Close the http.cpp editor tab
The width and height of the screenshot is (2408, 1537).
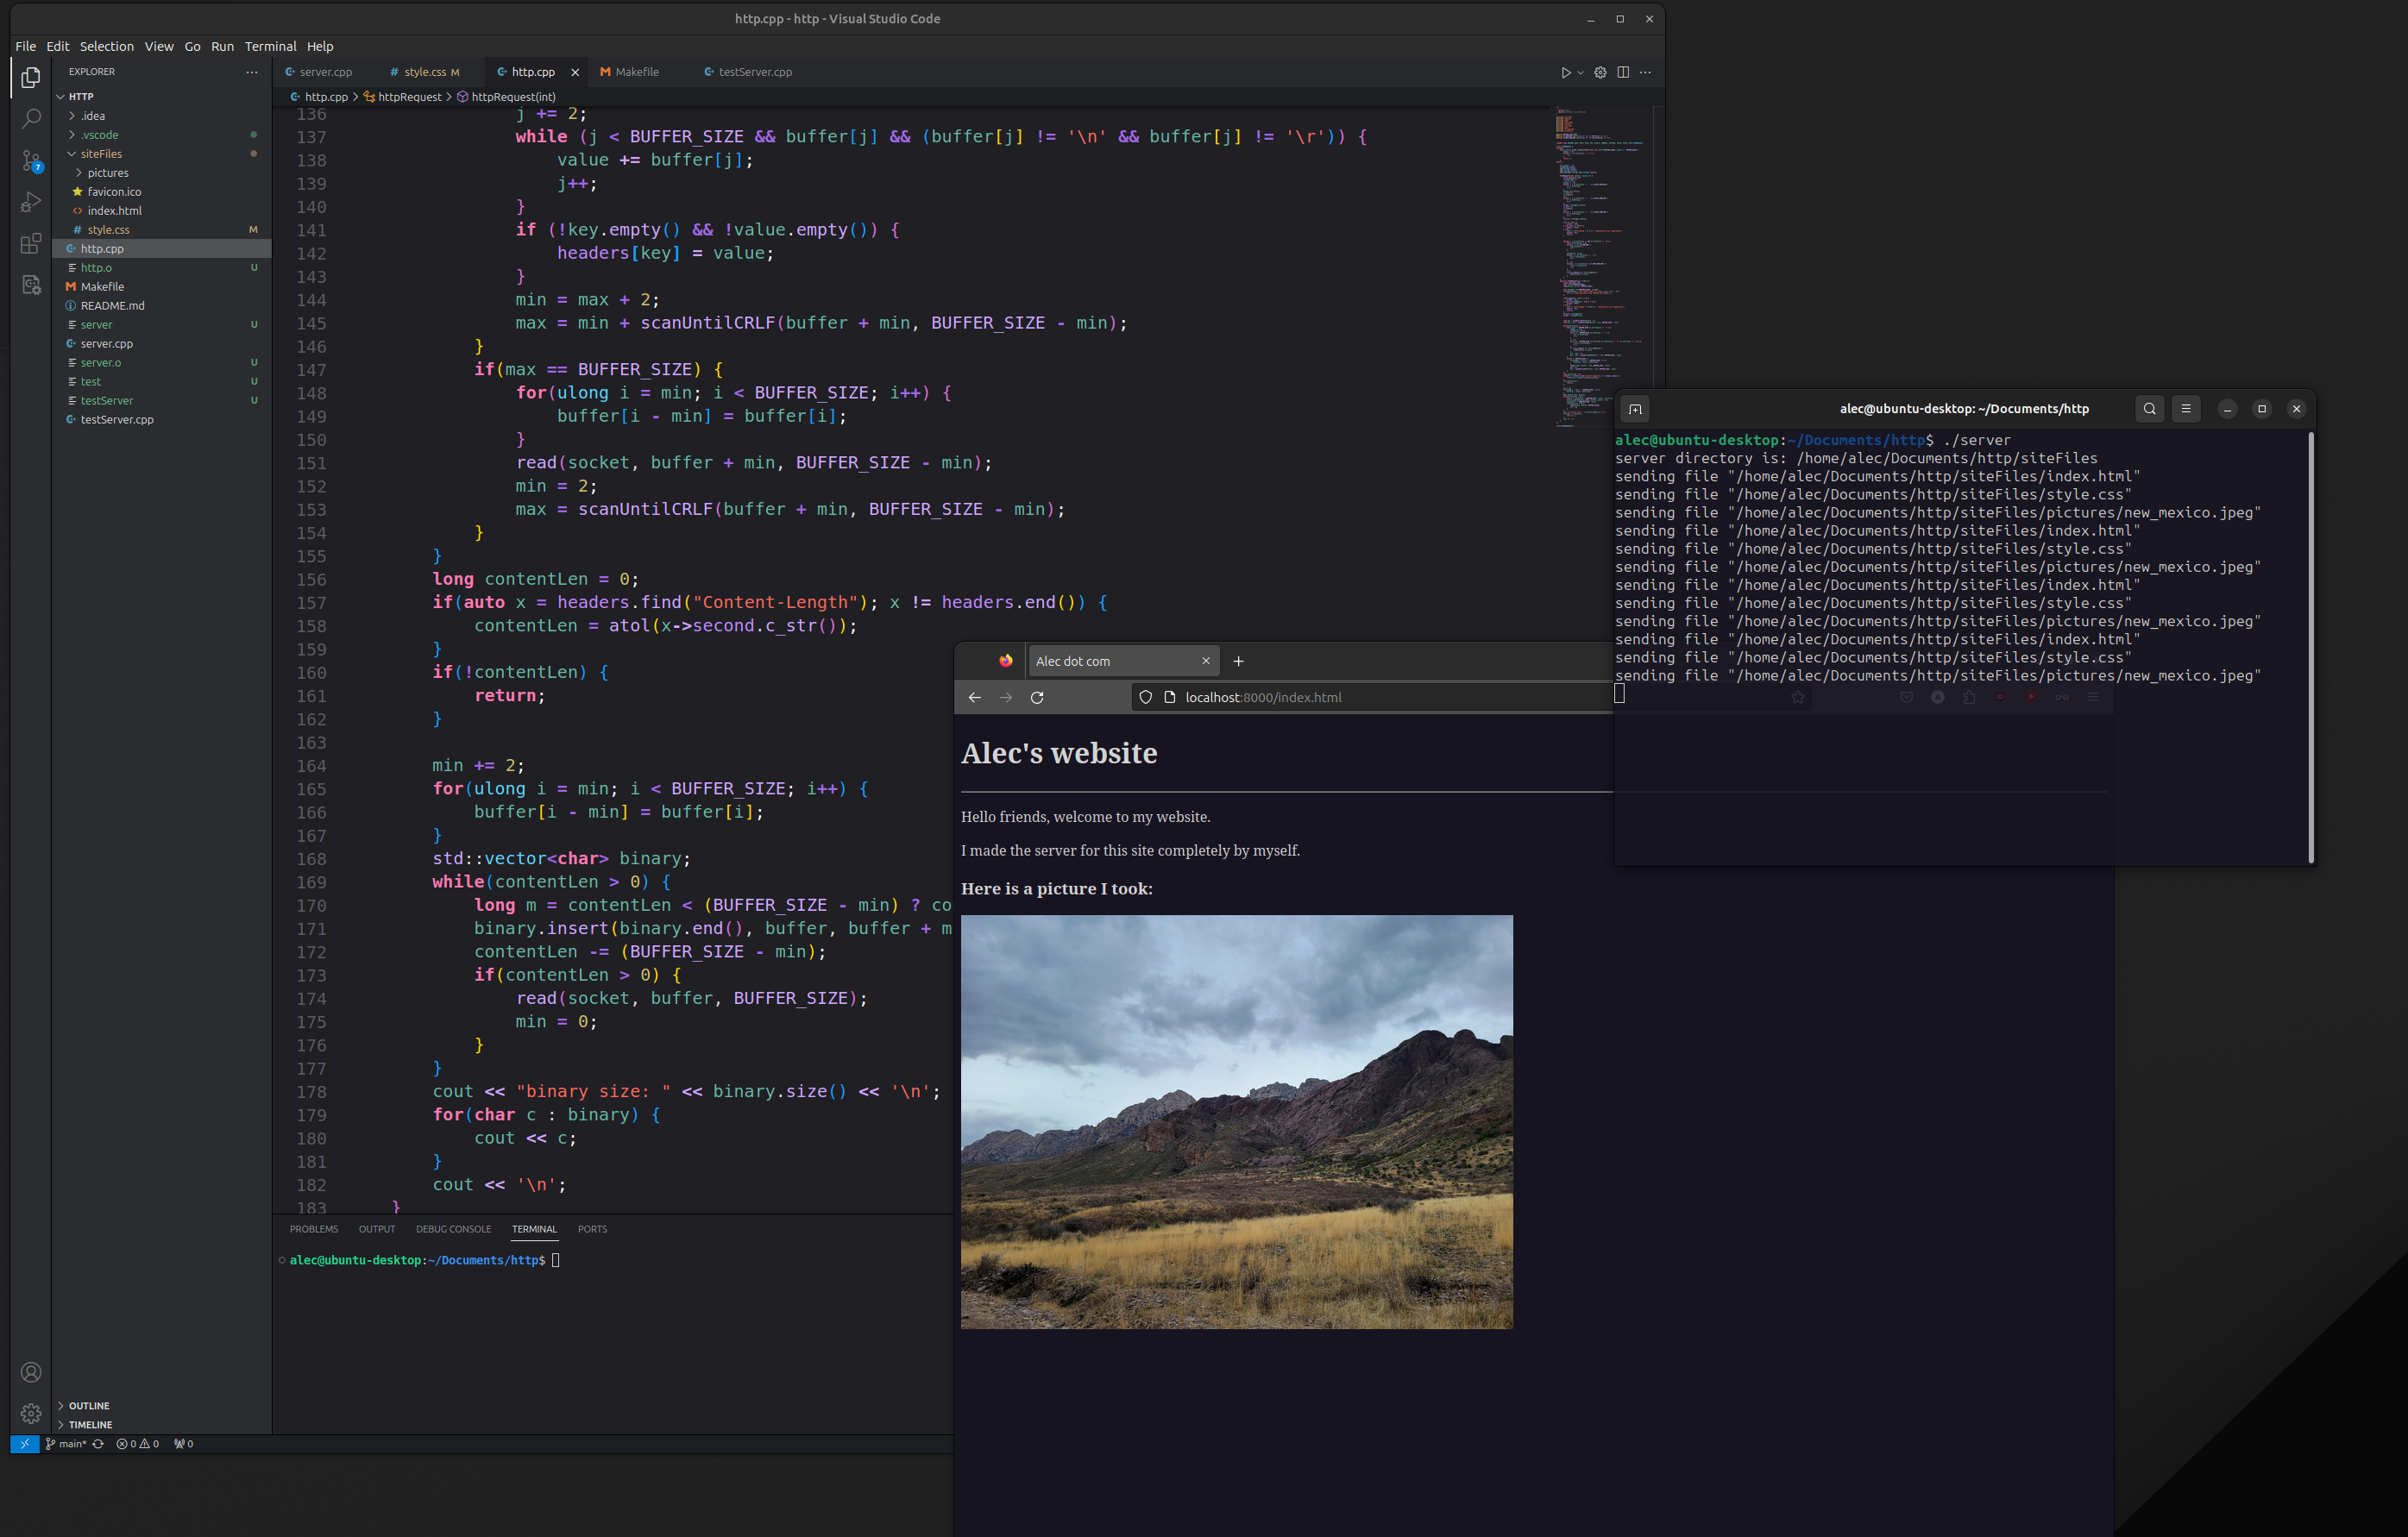(x=575, y=72)
